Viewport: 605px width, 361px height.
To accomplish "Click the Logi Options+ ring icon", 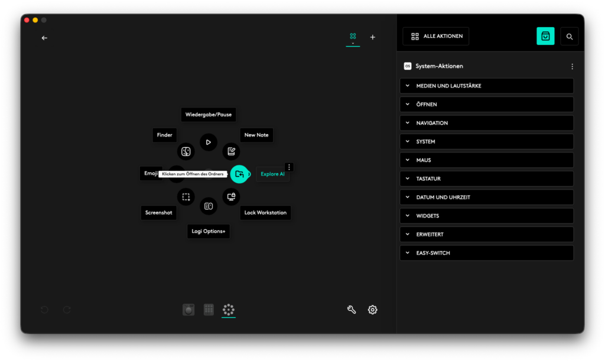I will pos(208,206).
